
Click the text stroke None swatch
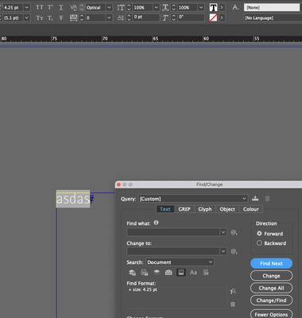click(213, 17)
